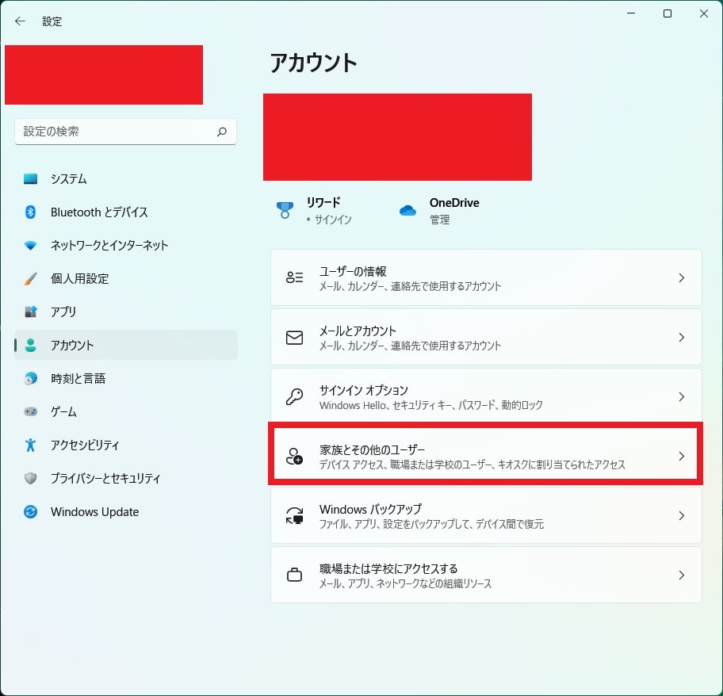Click the key icon for サインイン オプション

point(294,396)
